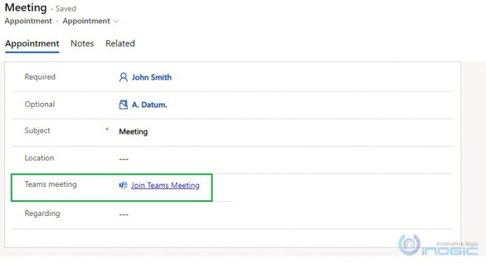Click the Meeting record title heading
486x264 pixels.
(x=26, y=8)
